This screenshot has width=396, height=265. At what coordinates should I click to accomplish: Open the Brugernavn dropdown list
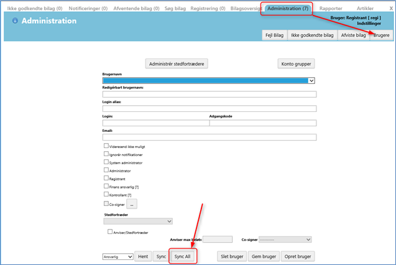click(311, 80)
